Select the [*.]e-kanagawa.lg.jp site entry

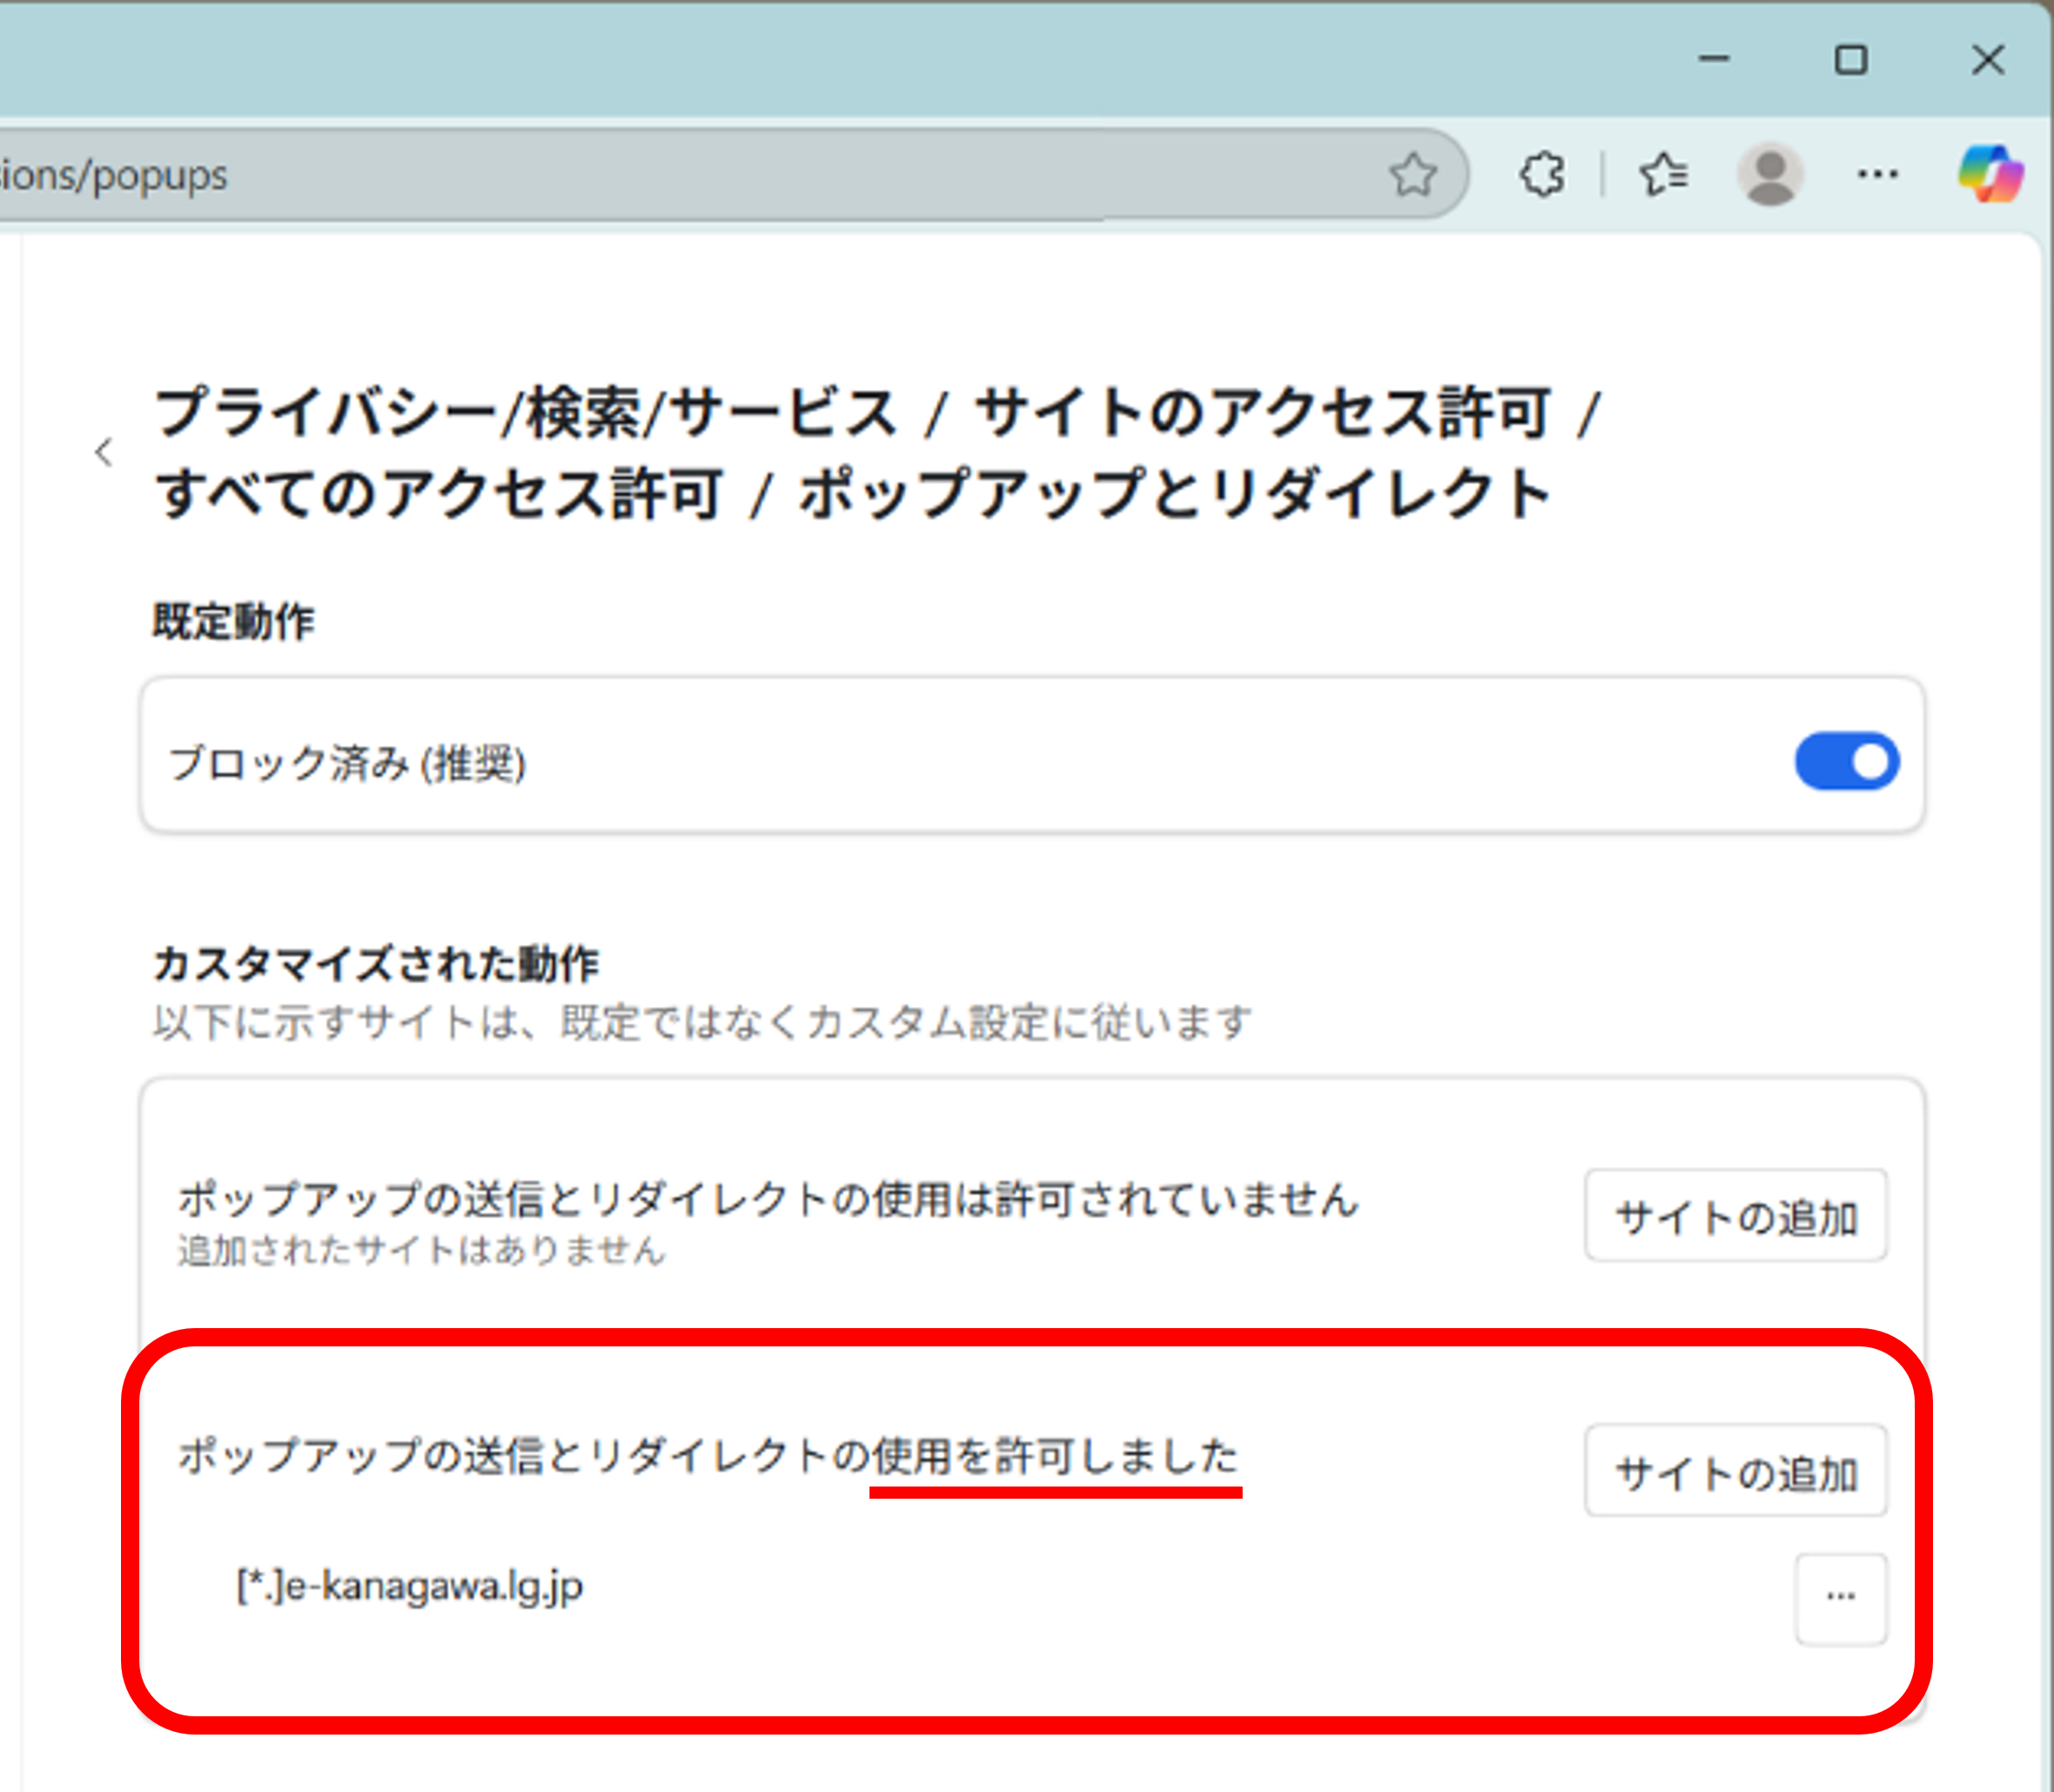410,1585
